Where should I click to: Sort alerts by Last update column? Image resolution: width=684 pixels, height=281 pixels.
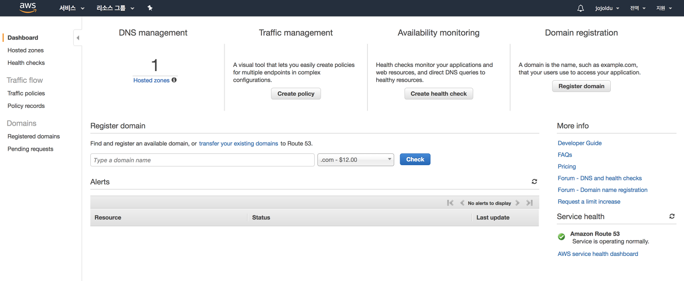point(493,217)
